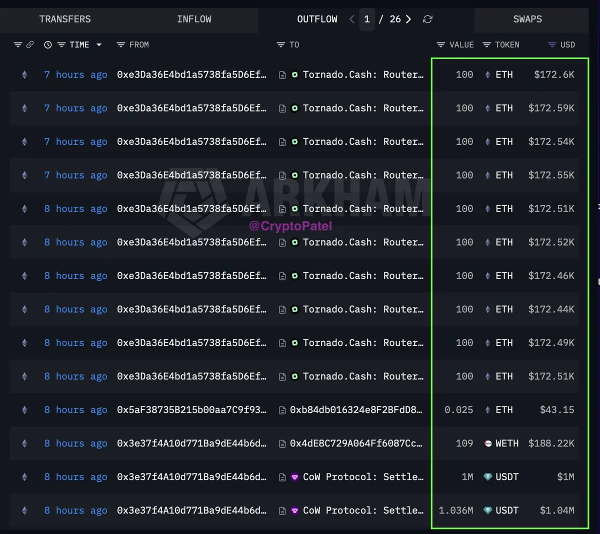This screenshot has width=600, height=534.
Task: Go to the next page of 26
Action: click(x=408, y=19)
